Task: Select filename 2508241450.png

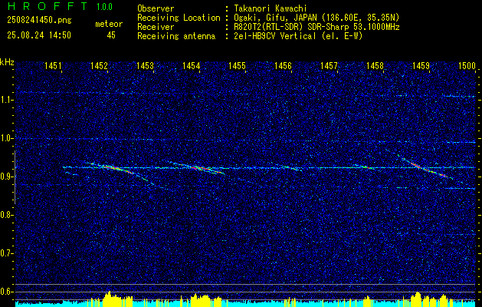Action: coord(39,21)
